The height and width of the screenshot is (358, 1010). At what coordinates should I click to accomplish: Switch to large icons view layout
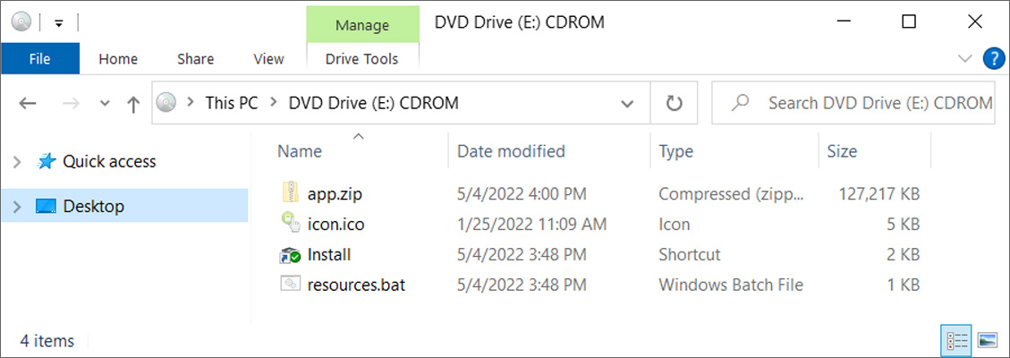987,340
